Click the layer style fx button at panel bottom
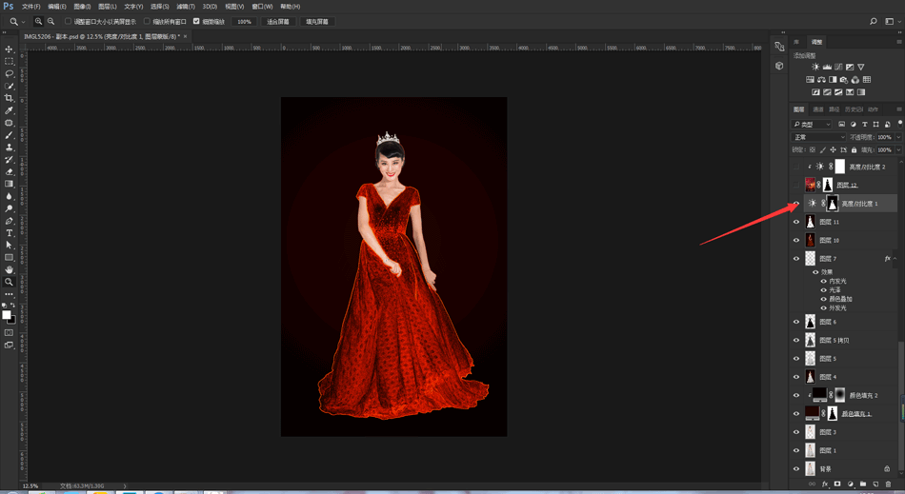This screenshot has width=905, height=494. point(825,484)
